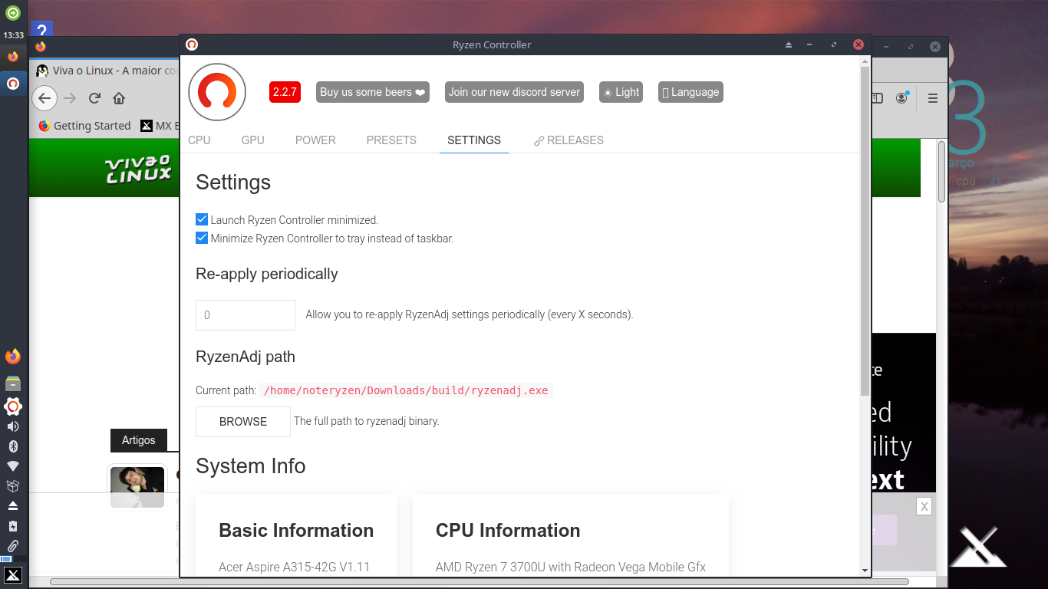
Task: Click the Ryzen Controller taskbar button
Action: [x=13, y=84]
